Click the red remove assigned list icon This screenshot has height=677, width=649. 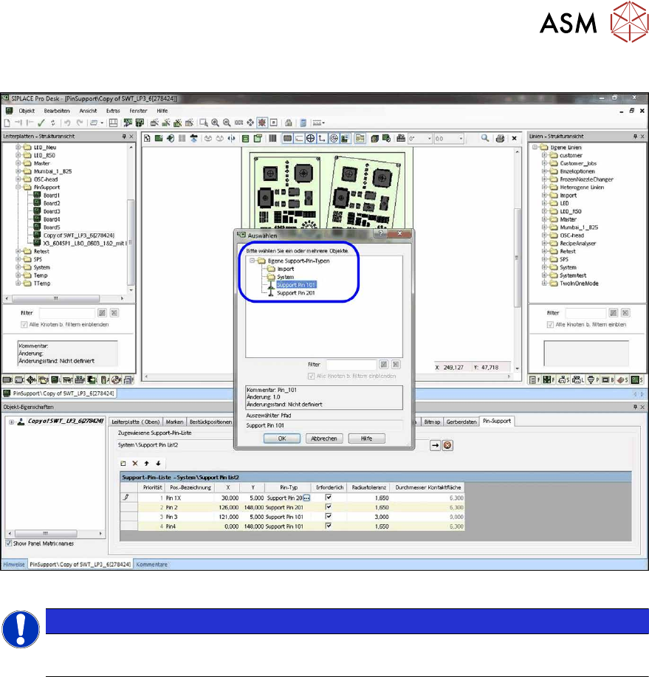tap(447, 445)
